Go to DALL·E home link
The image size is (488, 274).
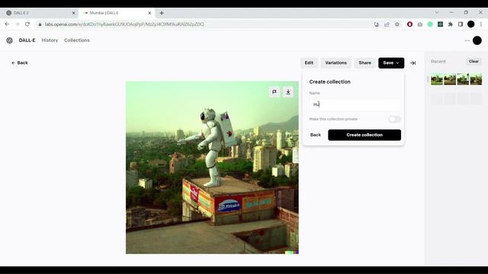(27, 40)
